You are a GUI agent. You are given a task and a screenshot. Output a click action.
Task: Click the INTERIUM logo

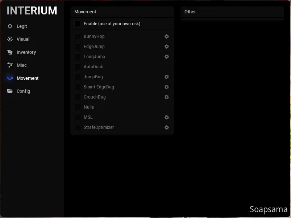[x=32, y=11]
